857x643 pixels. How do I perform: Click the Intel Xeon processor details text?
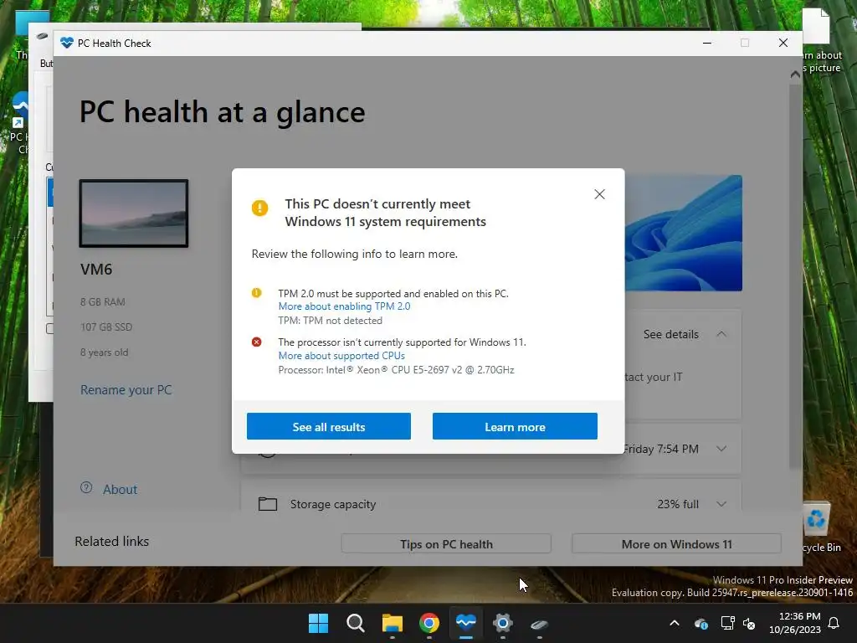click(396, 370)
